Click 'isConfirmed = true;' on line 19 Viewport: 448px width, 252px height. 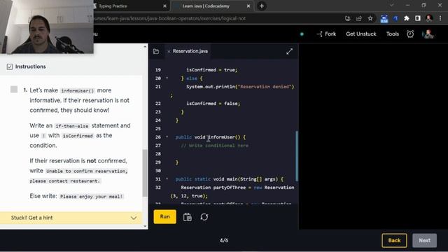(x=211, y=70)
